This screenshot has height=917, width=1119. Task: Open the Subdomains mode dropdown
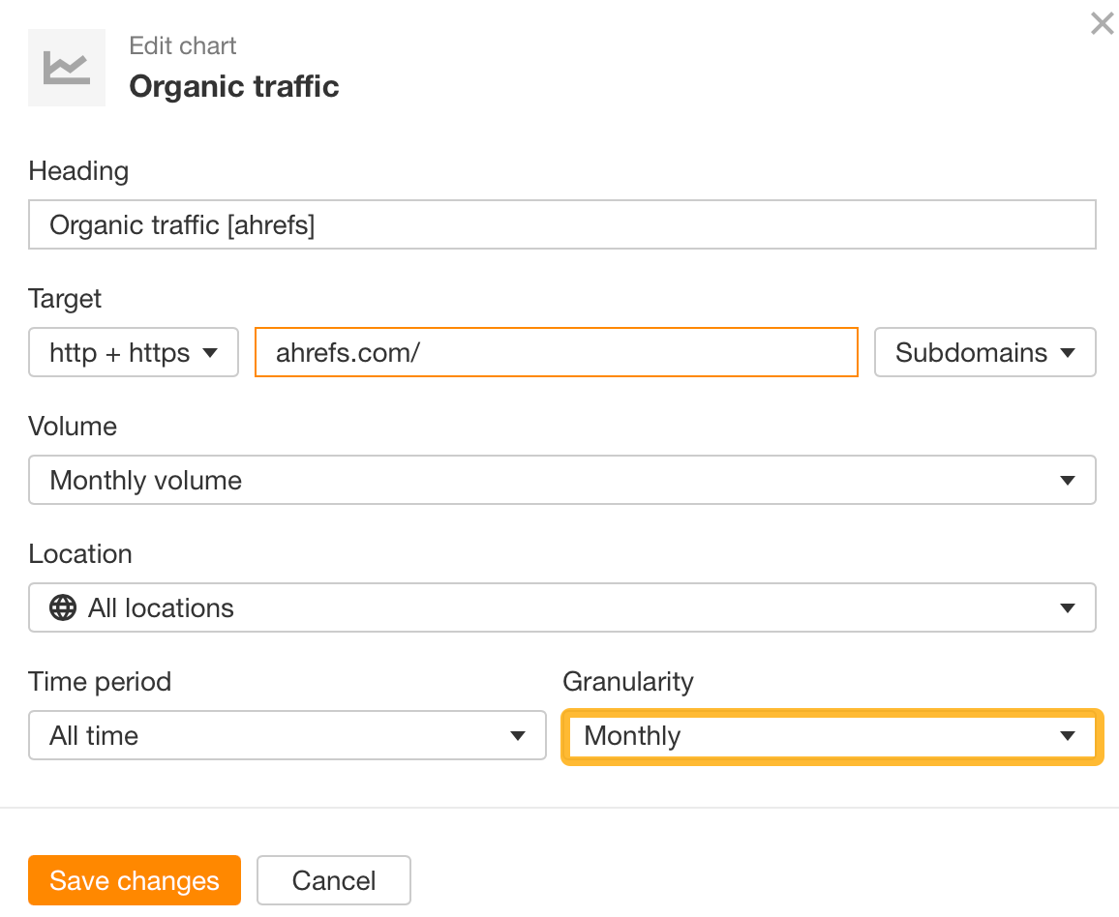point(984,352)
